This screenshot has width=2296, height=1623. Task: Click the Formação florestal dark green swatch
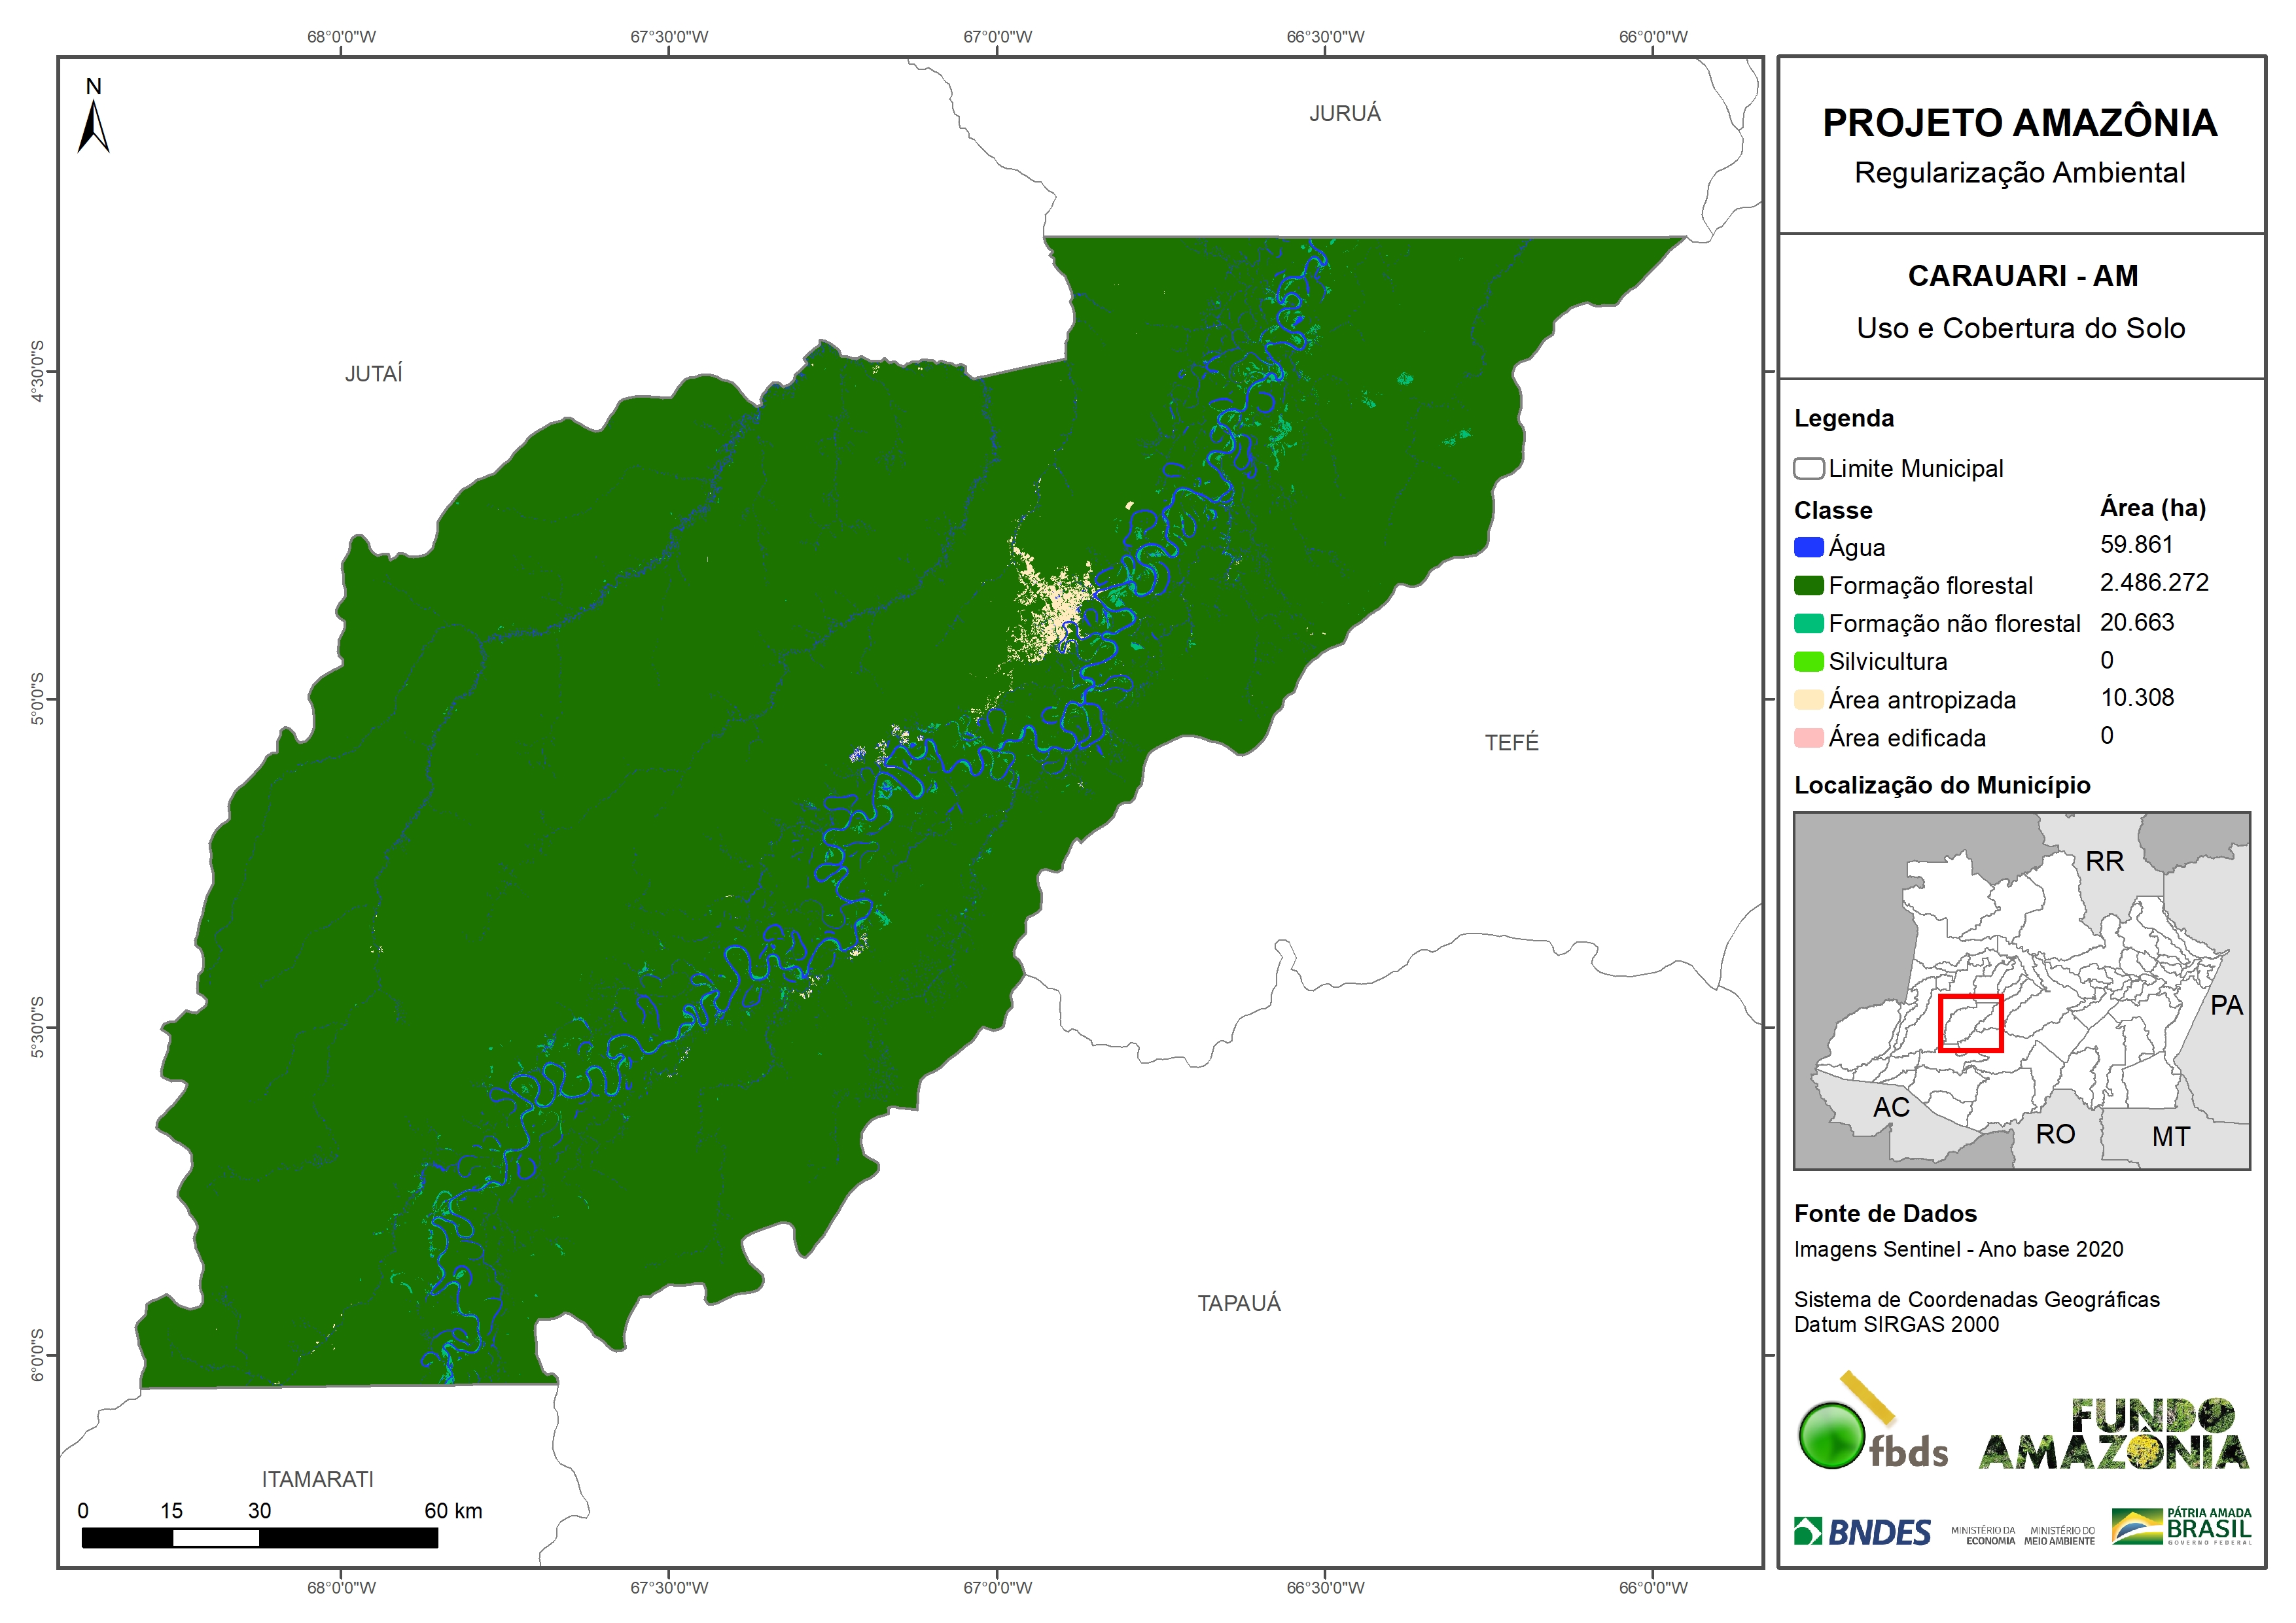pos(1808,586)
